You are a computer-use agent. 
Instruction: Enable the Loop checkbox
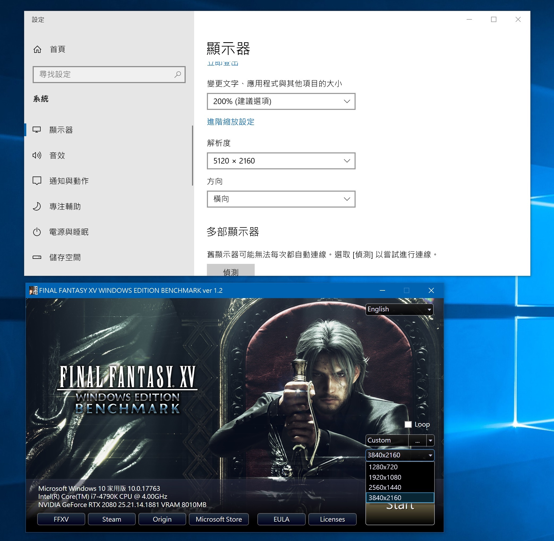(408, 424)
